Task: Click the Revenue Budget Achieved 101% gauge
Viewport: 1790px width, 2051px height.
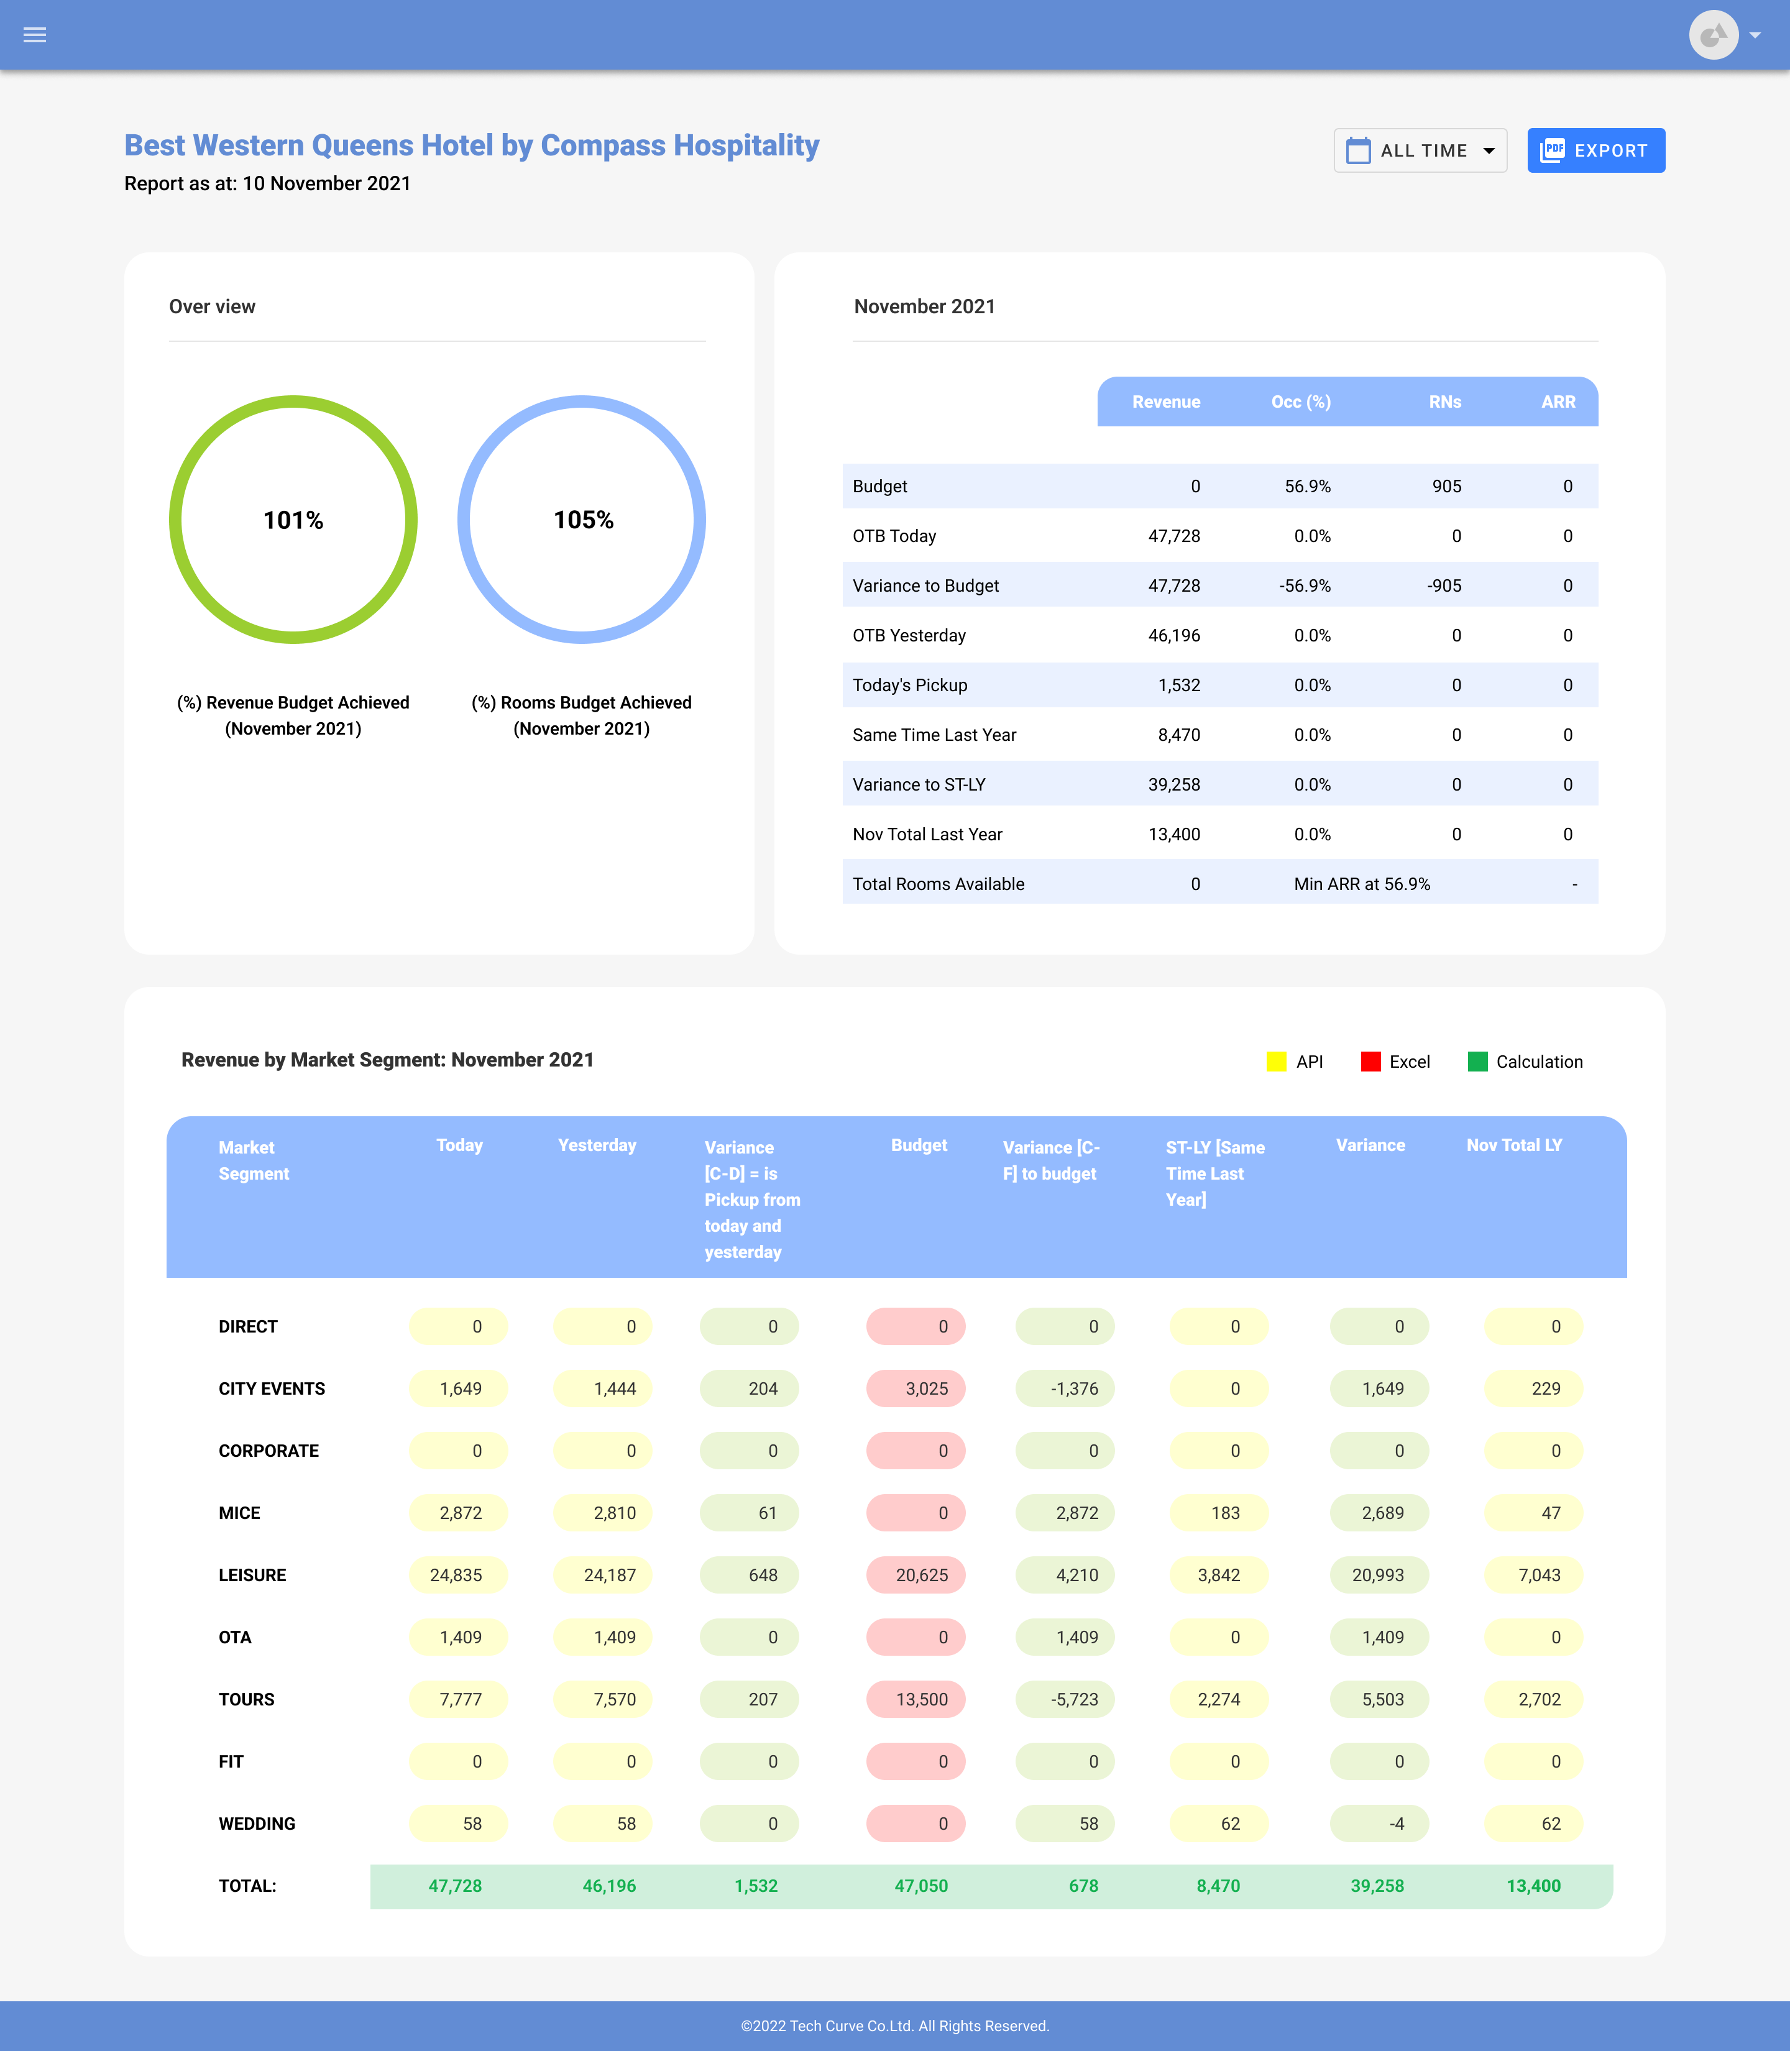Action: pyautogui.click(x=293, y=520)
